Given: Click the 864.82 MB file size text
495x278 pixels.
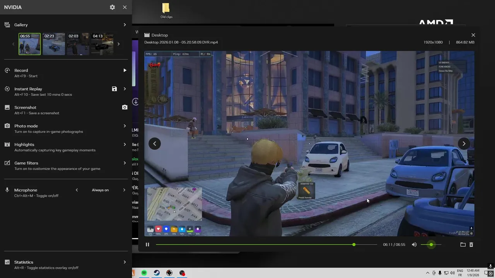Looking at the screenshot, I should [465, 42].
